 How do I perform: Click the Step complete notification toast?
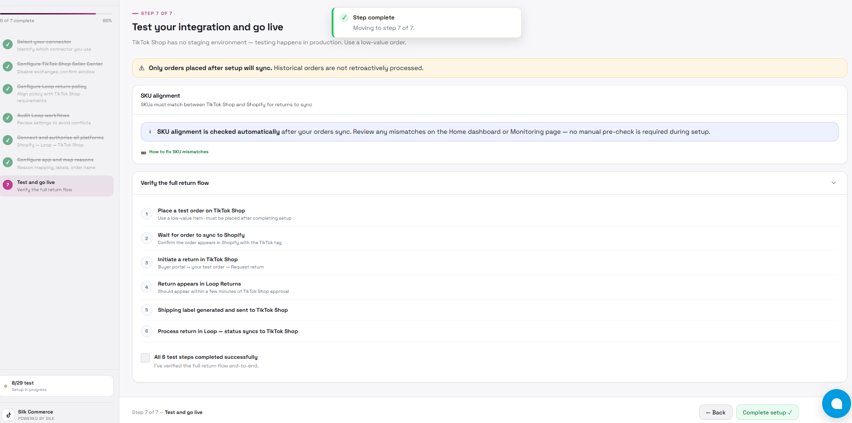point(427,23)
